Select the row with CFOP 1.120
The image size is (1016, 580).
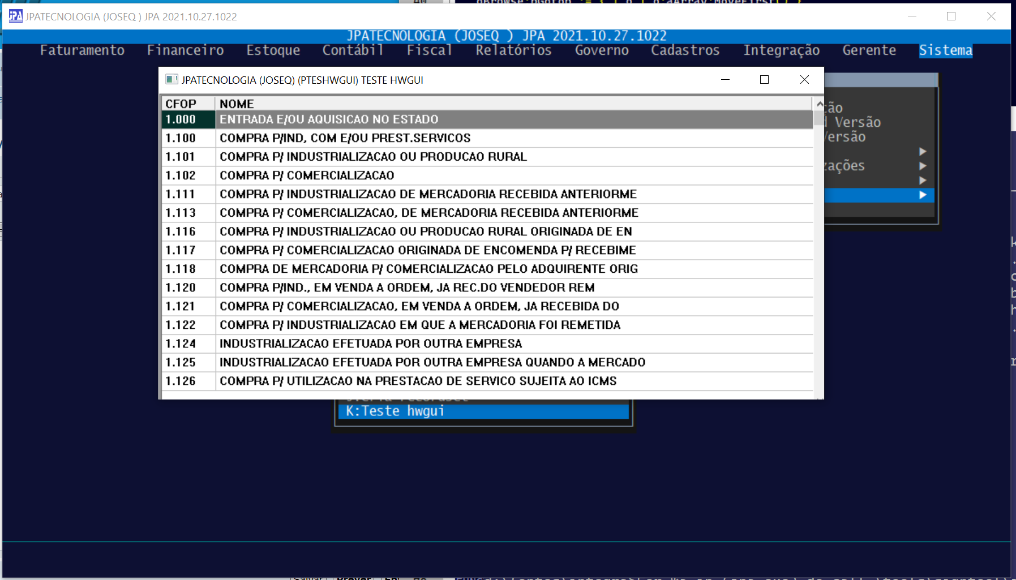point(487,287)
